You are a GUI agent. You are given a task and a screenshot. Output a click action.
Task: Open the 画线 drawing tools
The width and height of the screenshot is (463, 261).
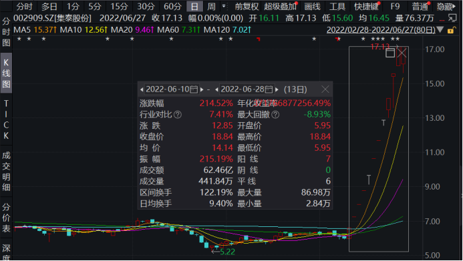313,6
